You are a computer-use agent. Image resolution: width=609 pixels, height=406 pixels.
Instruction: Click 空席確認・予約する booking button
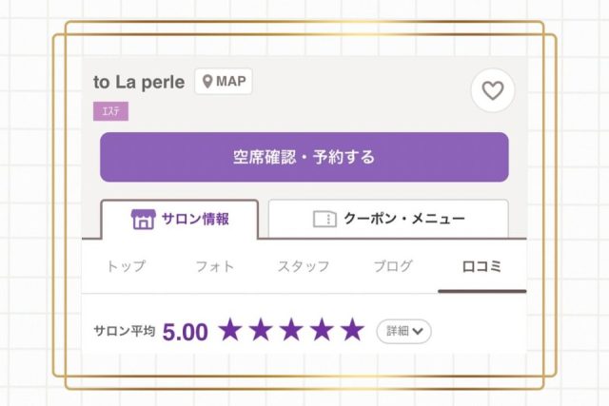[304, 157]
